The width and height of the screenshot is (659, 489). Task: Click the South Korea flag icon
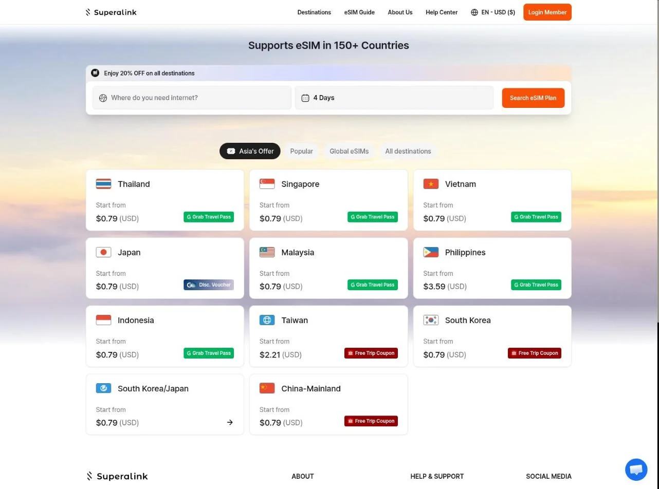[x=431, y=320]
